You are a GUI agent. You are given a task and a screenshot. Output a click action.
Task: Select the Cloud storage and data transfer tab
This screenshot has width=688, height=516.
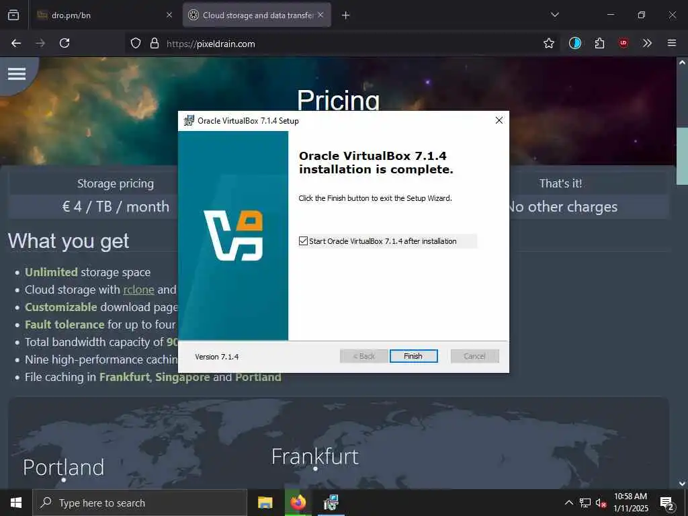257,15
